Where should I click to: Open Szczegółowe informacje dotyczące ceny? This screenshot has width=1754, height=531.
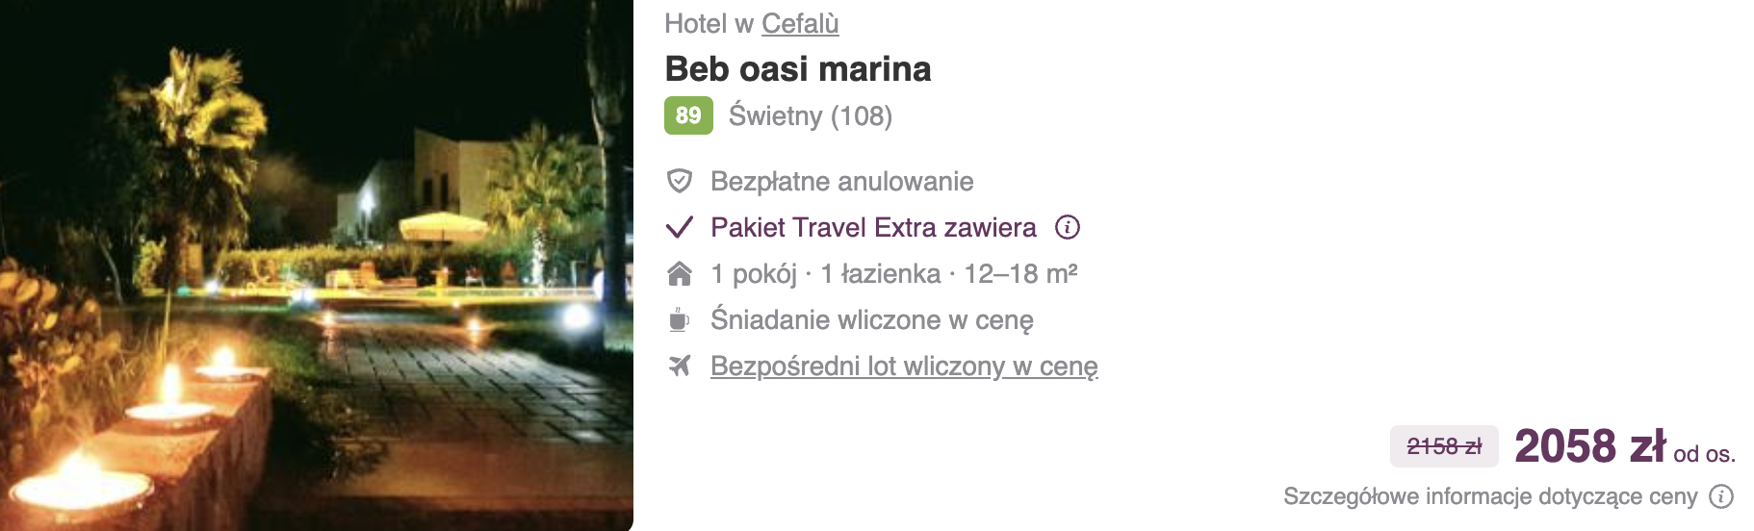tap(1490, 496)
